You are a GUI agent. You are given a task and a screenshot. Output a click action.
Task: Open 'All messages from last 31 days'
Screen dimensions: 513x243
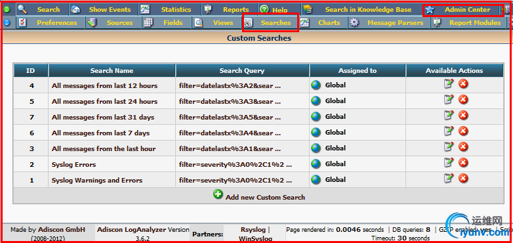(x=103, y=118)
